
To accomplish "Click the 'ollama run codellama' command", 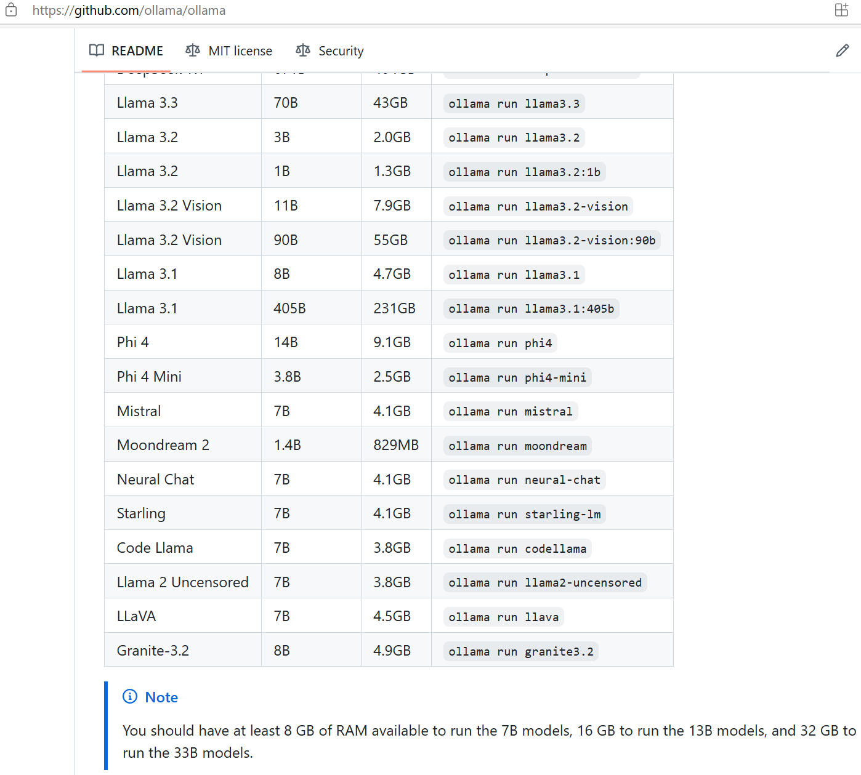I will tap(517, 548).
